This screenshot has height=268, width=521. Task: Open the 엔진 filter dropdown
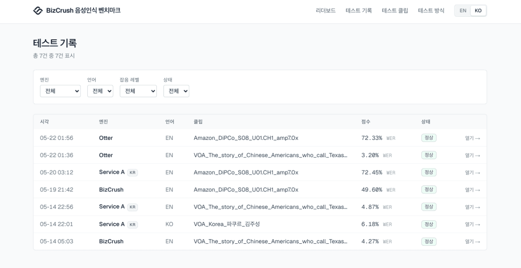pyautogui.click(x=60, y=91)
